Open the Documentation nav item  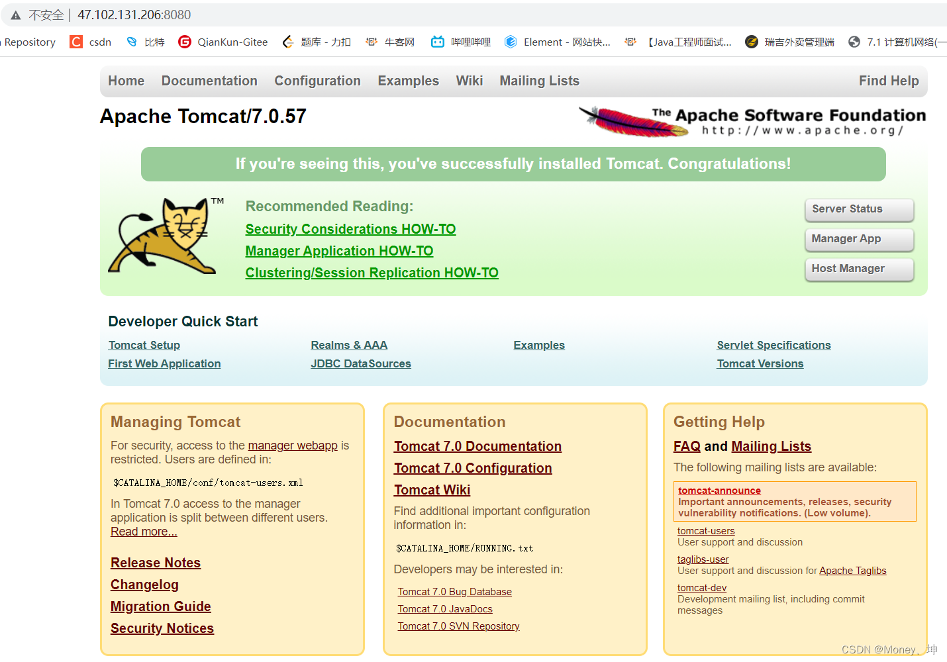pos(209,81)
